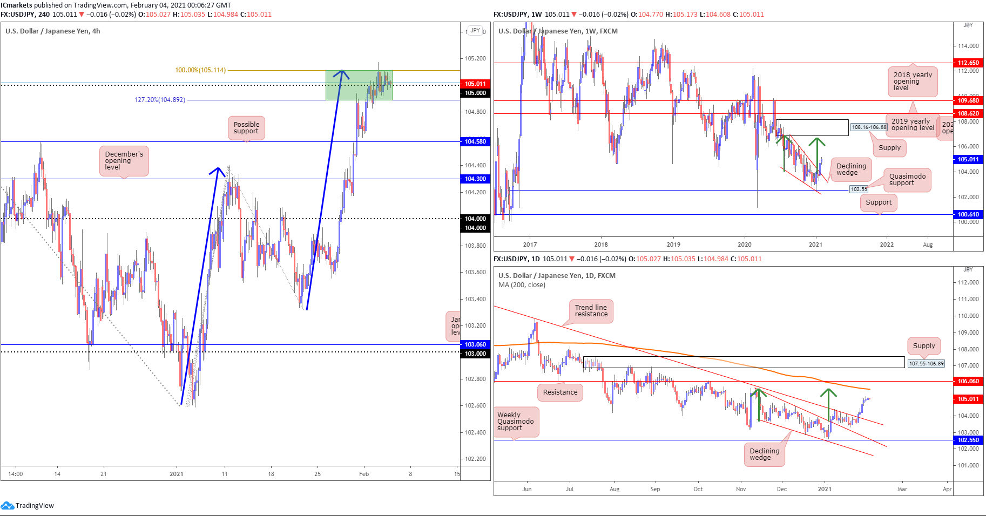Click the 107.55-106.89 supply zone label
This screenshot has height=516, width=986.
point(926,364)
